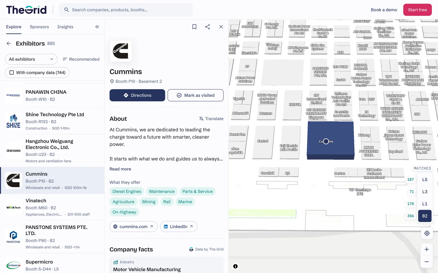Viewport: 438px width, 273px height.
Task: Open the Cummins LinkedIn link
Action: (178, 227)
